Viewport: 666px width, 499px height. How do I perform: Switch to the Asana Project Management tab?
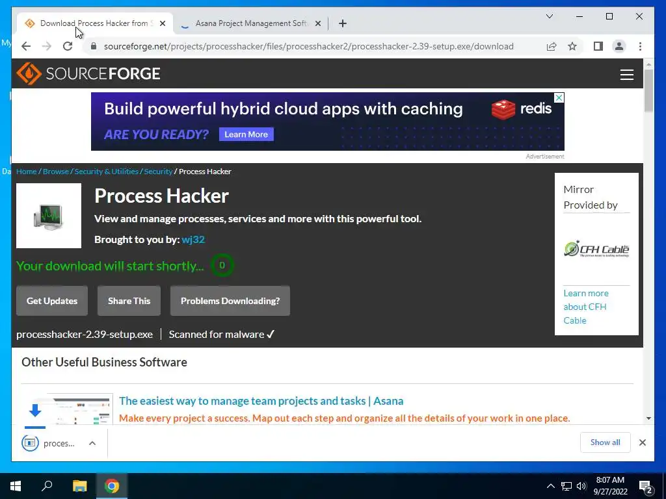pos(250,23)
